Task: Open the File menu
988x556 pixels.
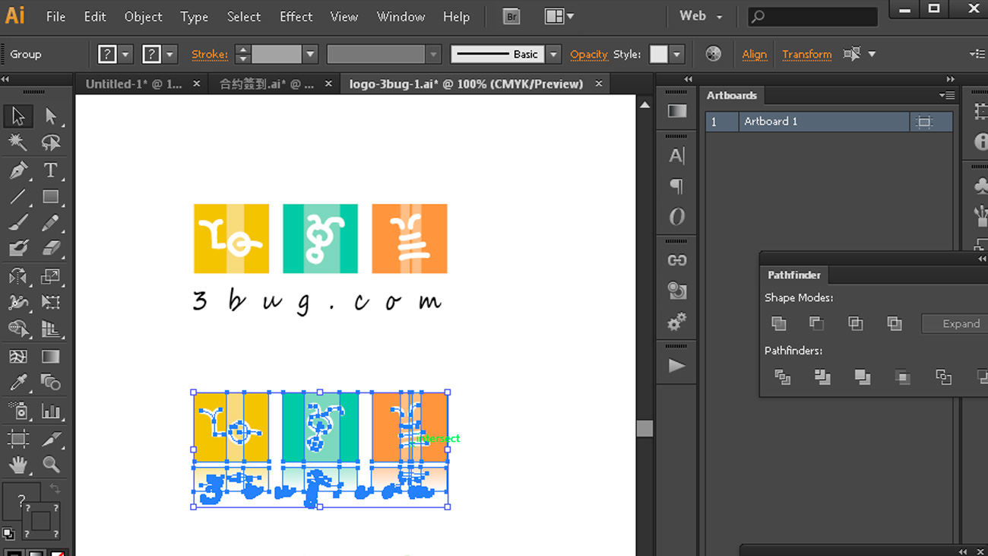Action: [55, 16]
